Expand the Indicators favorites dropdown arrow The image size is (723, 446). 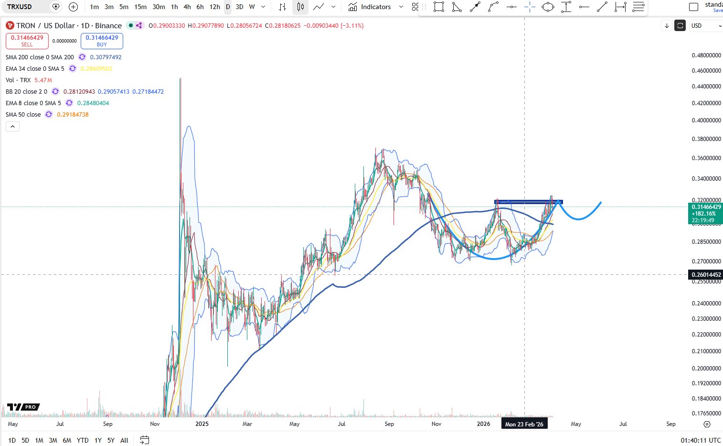[401, 7]
